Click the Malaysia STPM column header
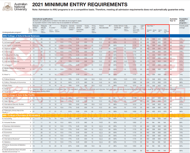190x153 pixels. click(36, 28)
